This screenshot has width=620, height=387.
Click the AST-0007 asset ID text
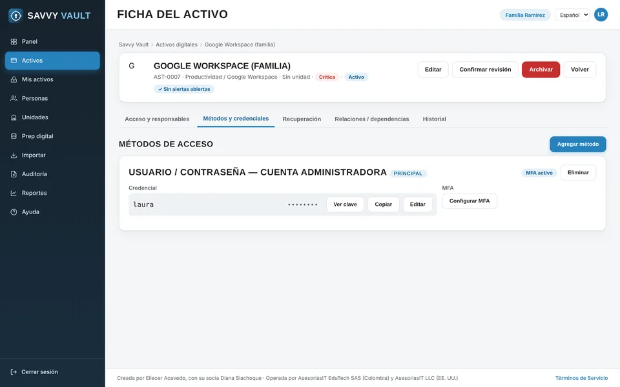[x=167, y=77]
